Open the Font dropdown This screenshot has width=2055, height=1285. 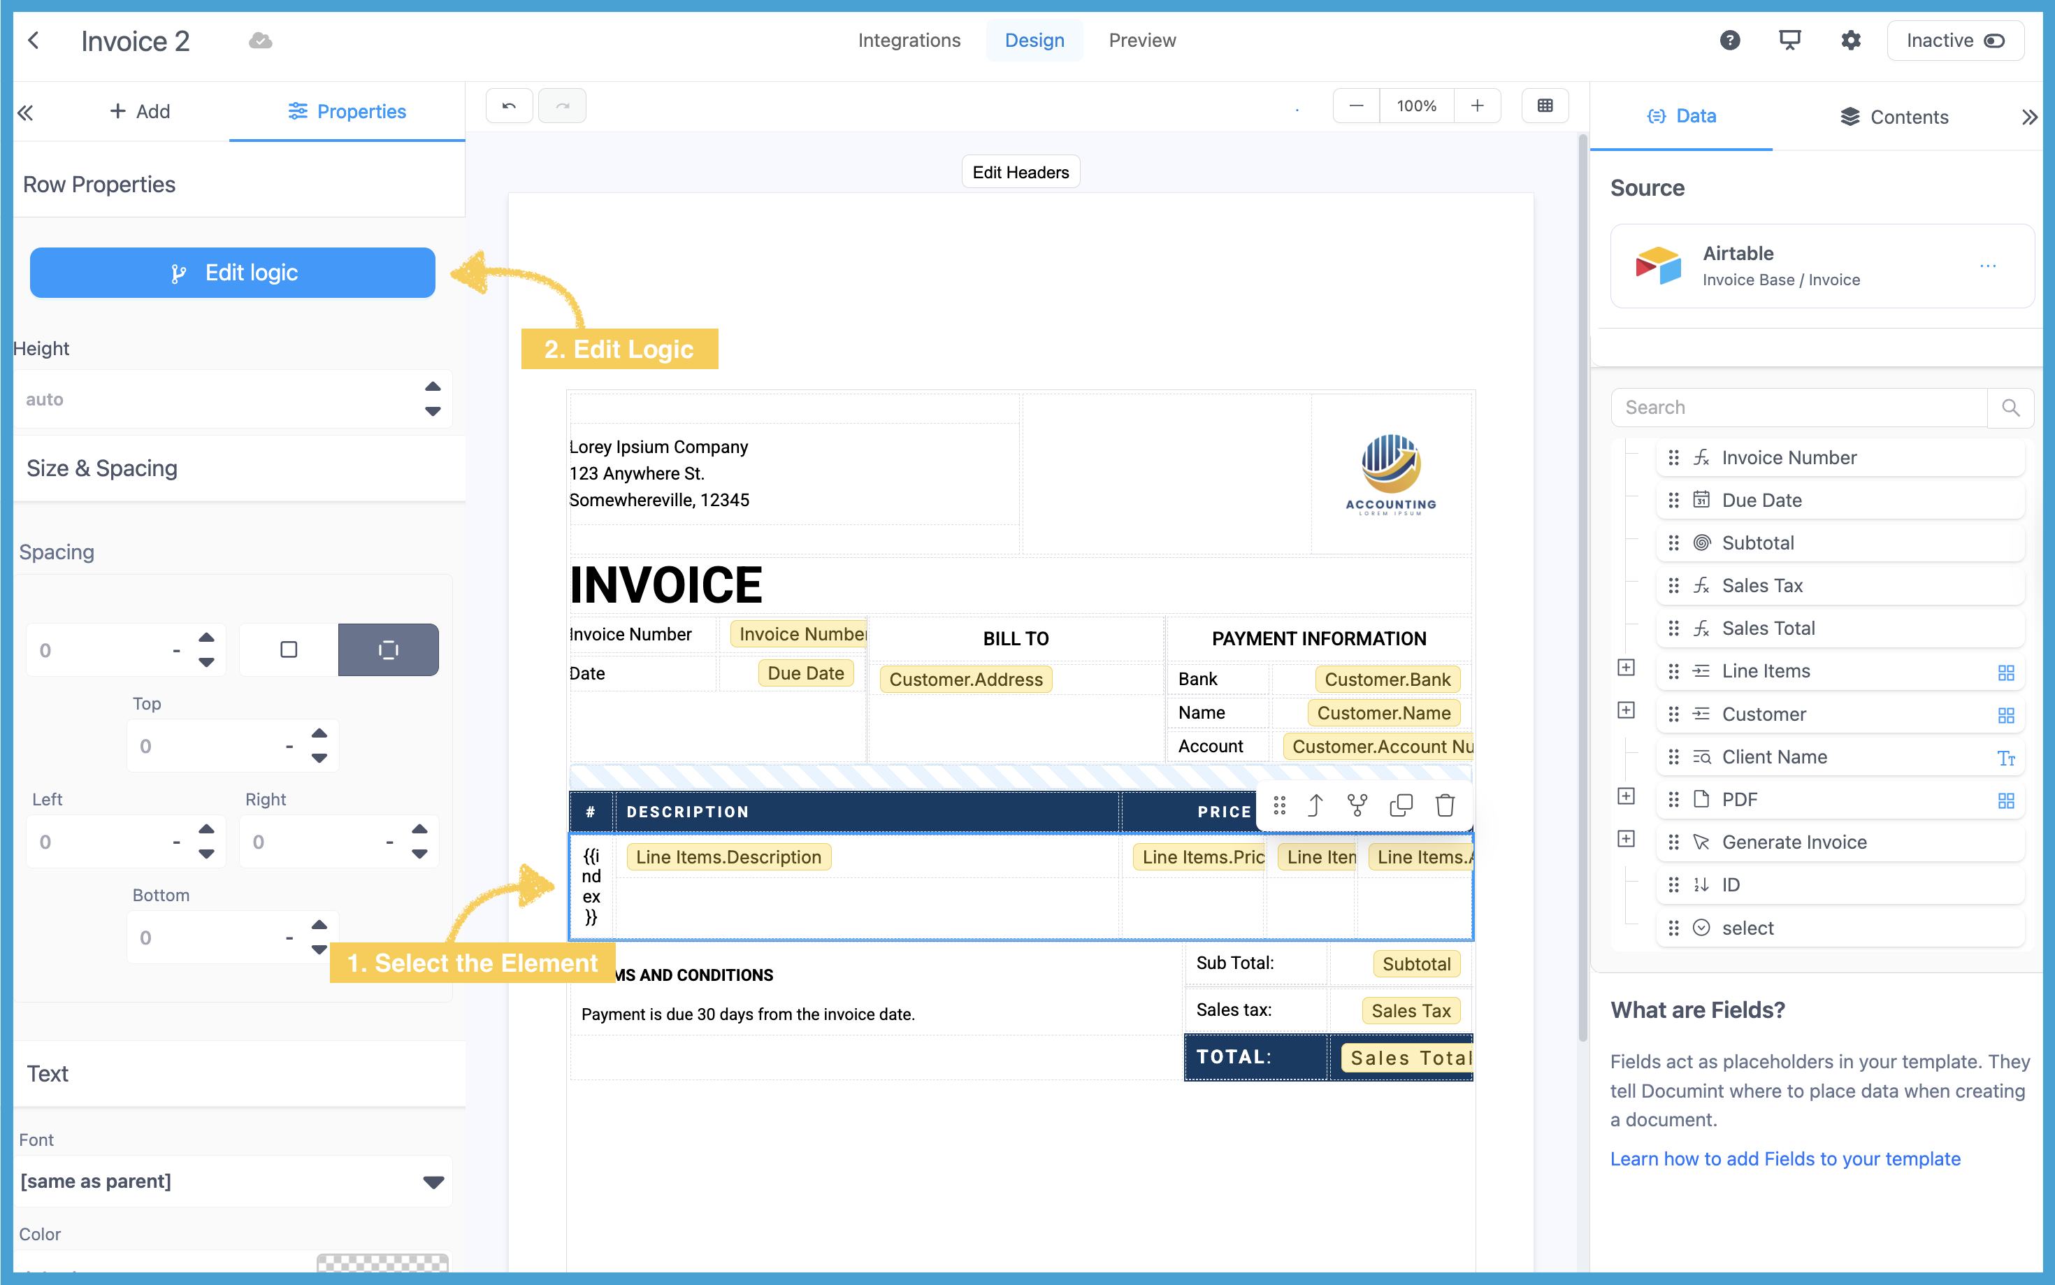(x=233, y=1182)
